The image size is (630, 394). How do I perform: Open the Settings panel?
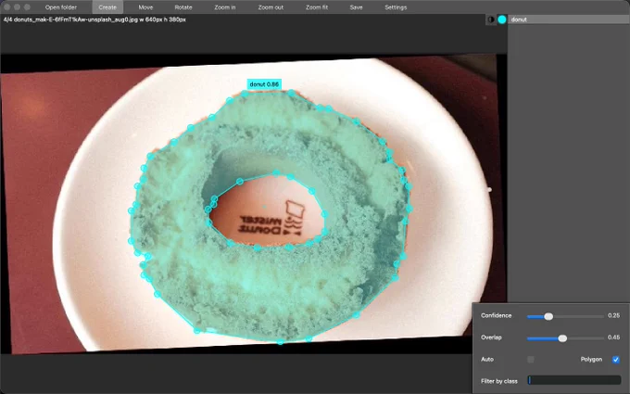coord(396,7)
